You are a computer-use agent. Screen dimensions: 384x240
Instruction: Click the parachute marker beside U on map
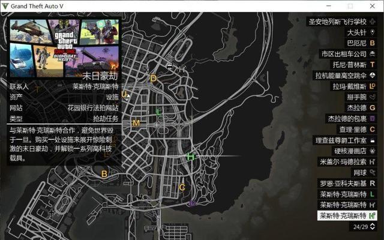(127, 97)
